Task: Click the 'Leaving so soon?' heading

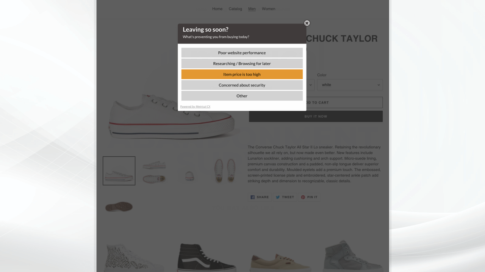Action: [x=205, y=29]
